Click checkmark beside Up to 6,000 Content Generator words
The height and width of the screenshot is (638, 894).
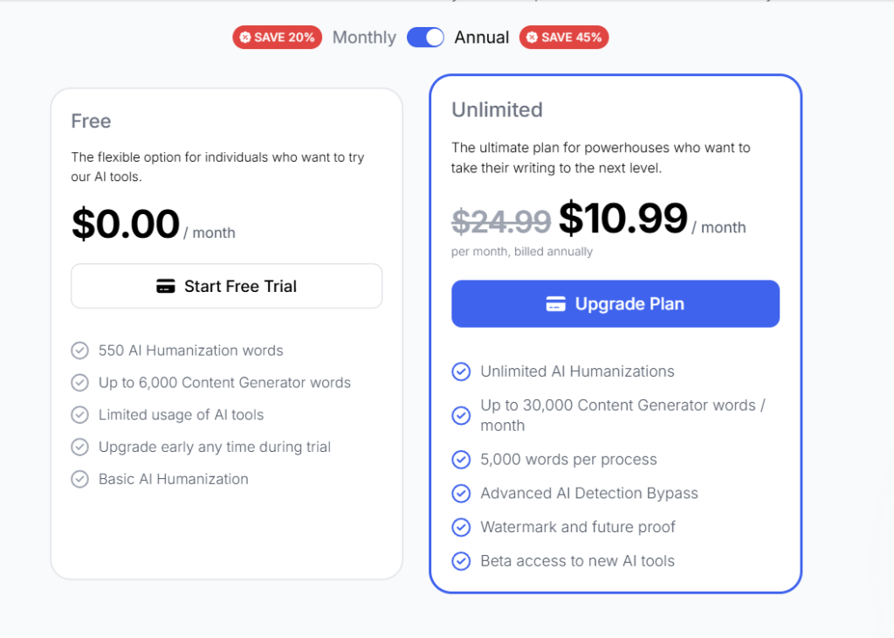(79, 383)
